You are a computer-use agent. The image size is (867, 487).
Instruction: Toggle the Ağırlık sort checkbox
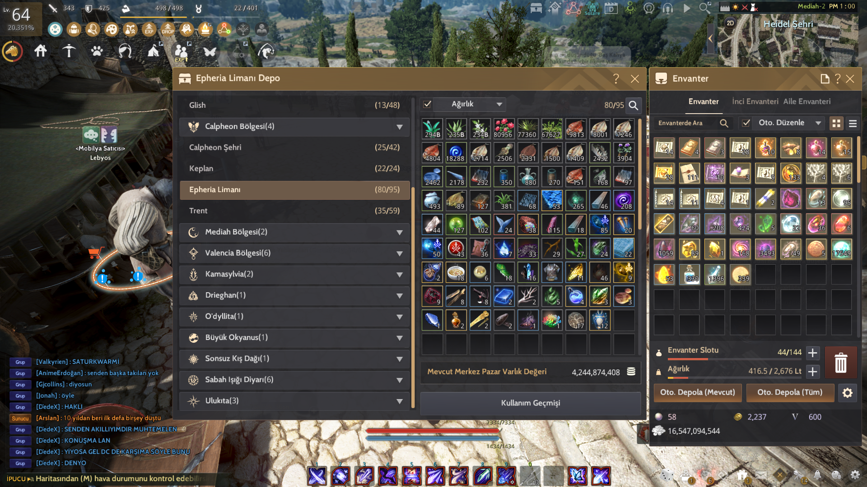(x=427, y=104)
